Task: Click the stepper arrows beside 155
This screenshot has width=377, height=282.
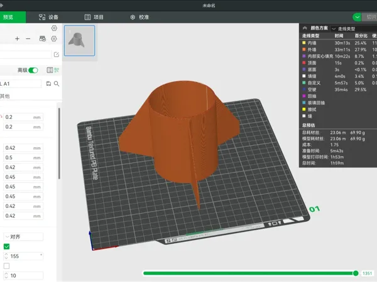Action: pyautogui.click(x=6, y=256)
